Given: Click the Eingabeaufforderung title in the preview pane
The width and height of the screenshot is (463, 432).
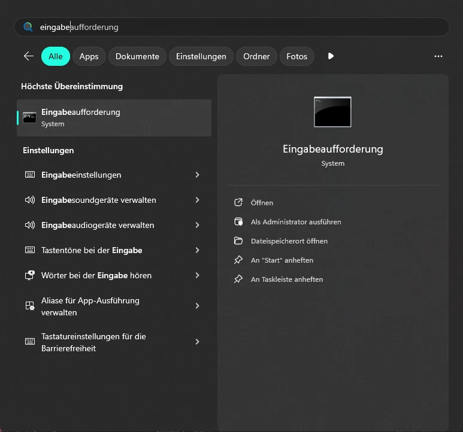Looking at the screenshot, I should 333,149.
